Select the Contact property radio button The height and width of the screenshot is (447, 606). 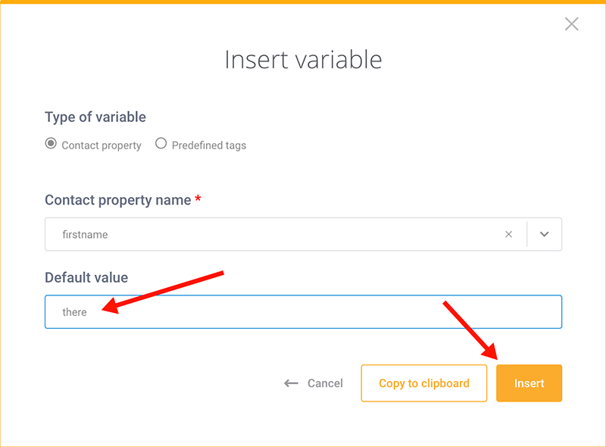pyautogui.click(x=51, y=143)
